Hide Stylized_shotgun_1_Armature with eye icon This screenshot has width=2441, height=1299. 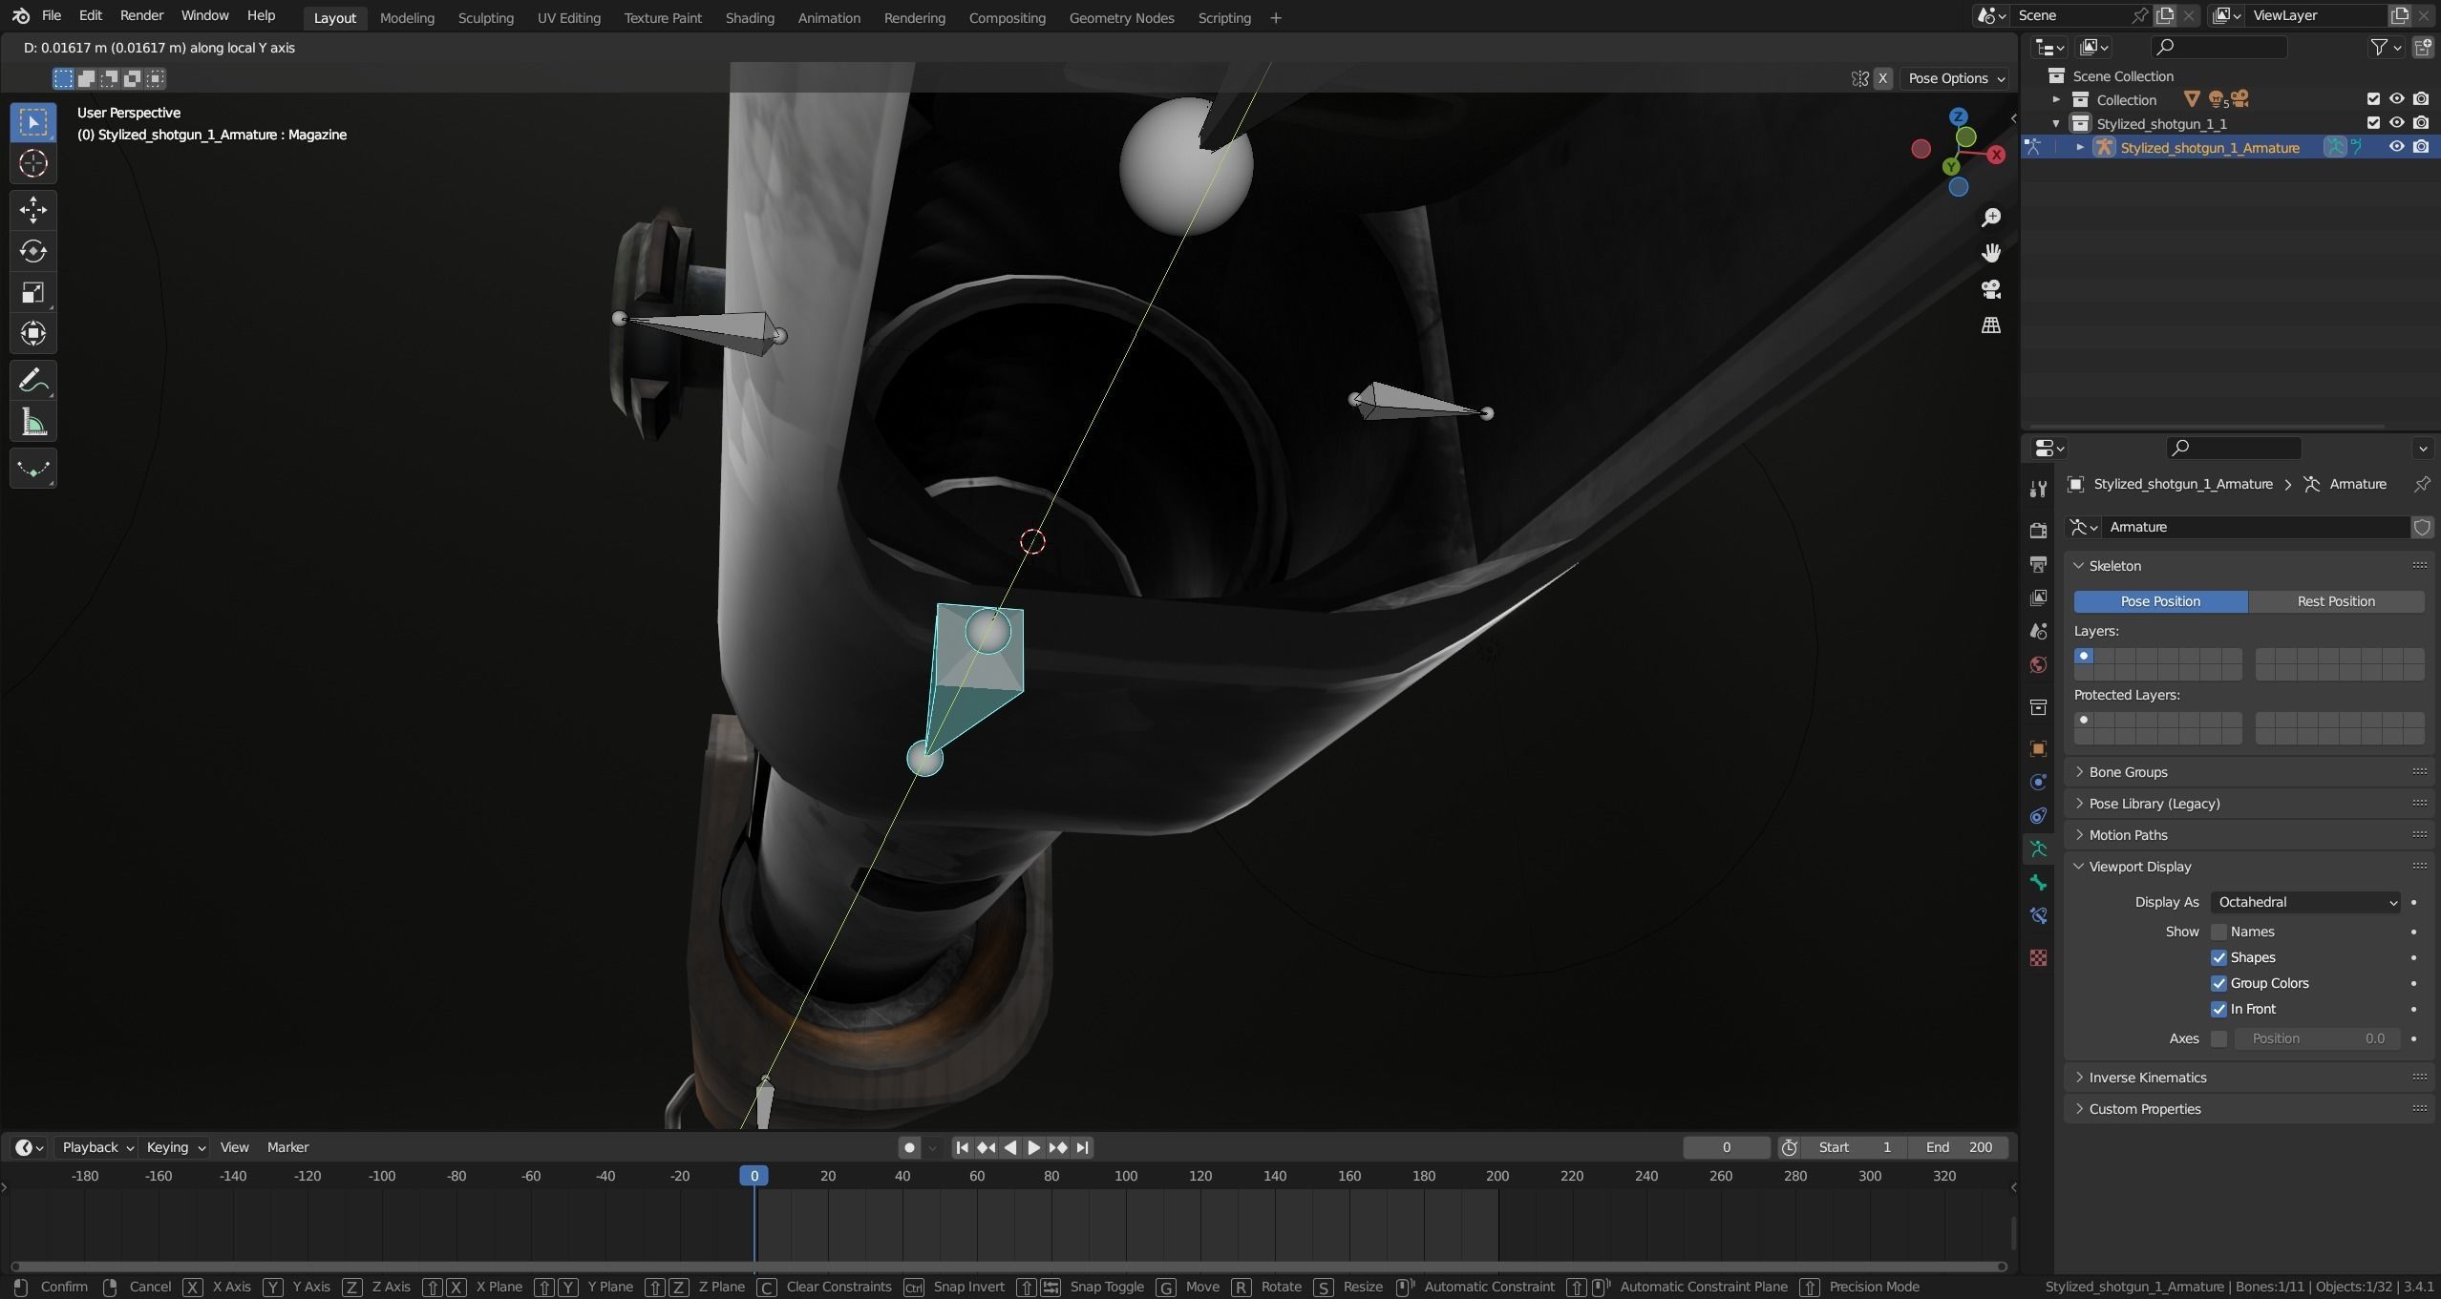[x=2396, y=147]
